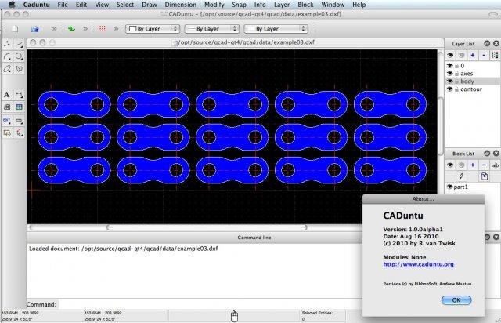Open the Caduntu application menu
501x323 pixels.
click(37, 5)
